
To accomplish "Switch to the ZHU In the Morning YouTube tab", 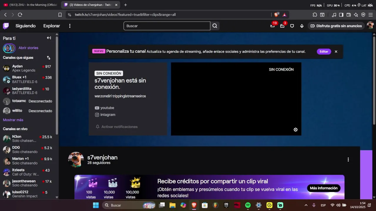I will 31,5.
